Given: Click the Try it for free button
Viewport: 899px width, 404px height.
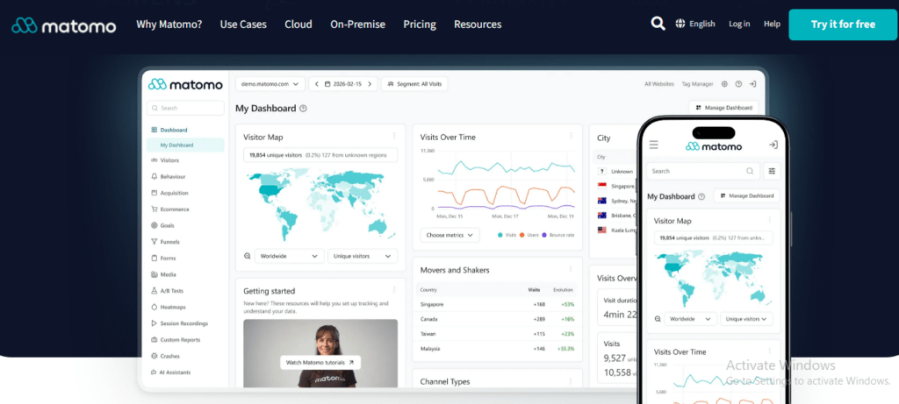Looking at the screenshot, I should point(843,25).
